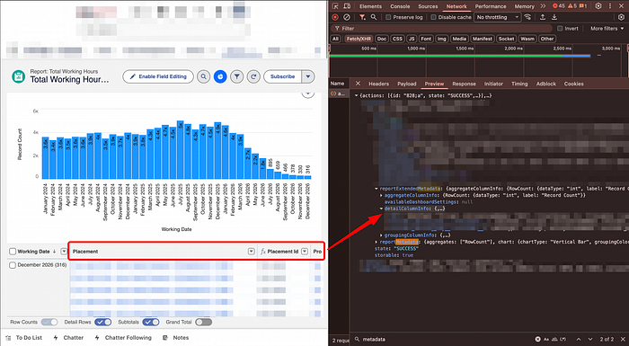Switch to the Console tab
The height and width of the screenshot is (346, 629).
click(x=400, y=6)
